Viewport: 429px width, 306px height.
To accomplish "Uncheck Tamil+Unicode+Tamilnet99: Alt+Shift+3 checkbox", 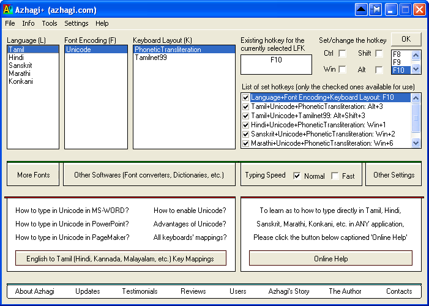I will click(x=245, y=116).
